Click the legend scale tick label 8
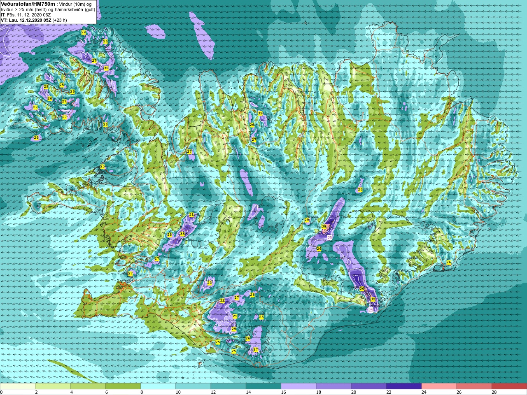 (x=142, y=392)
